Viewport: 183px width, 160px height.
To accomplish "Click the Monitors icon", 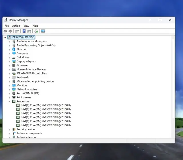I will pyautogui.click(x=14, y=86).
